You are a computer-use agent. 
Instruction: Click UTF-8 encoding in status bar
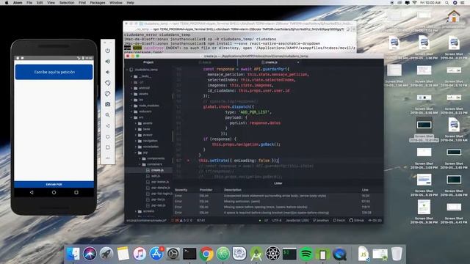click(x=277, y=220)
